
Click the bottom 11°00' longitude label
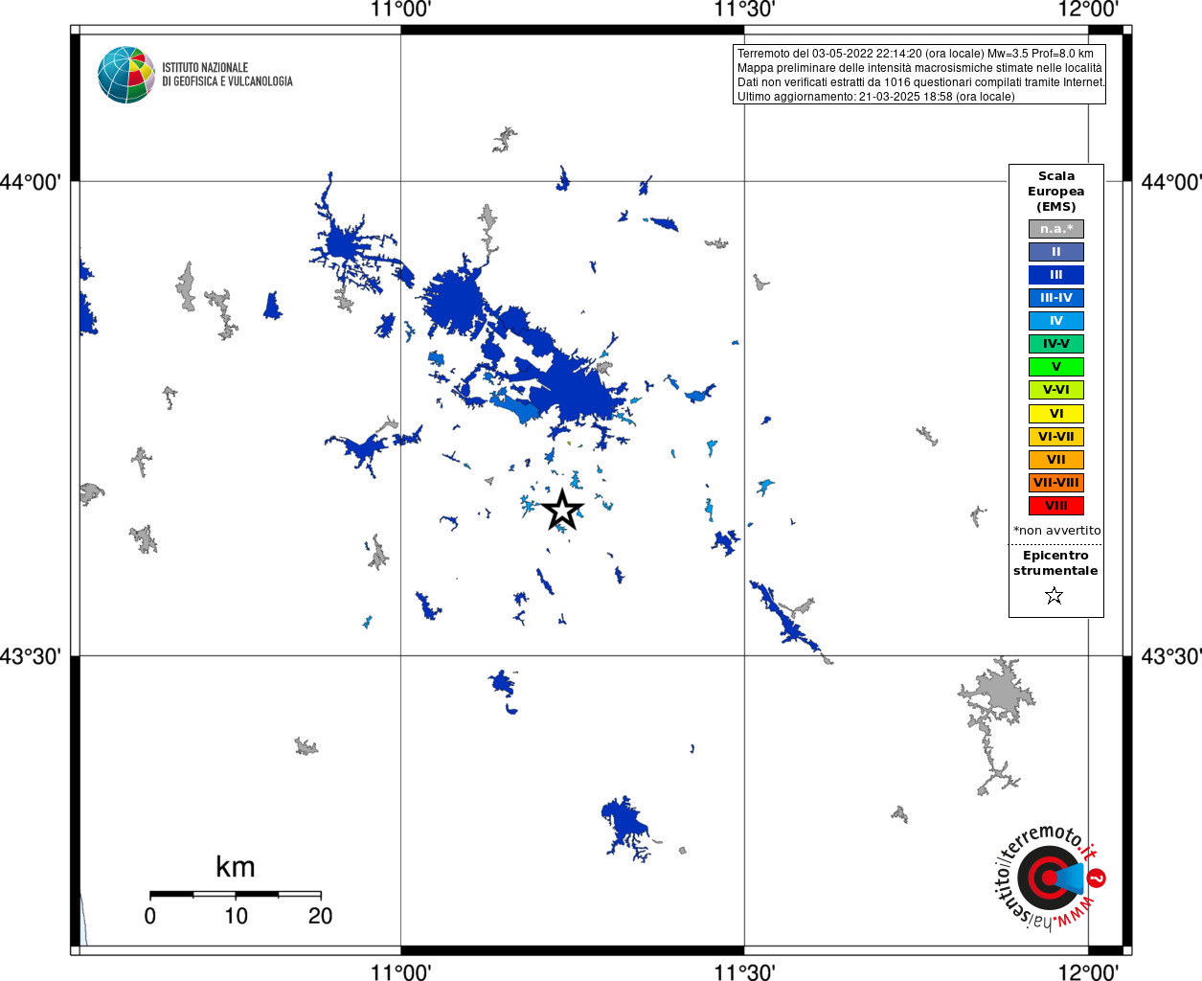(400, 972)
